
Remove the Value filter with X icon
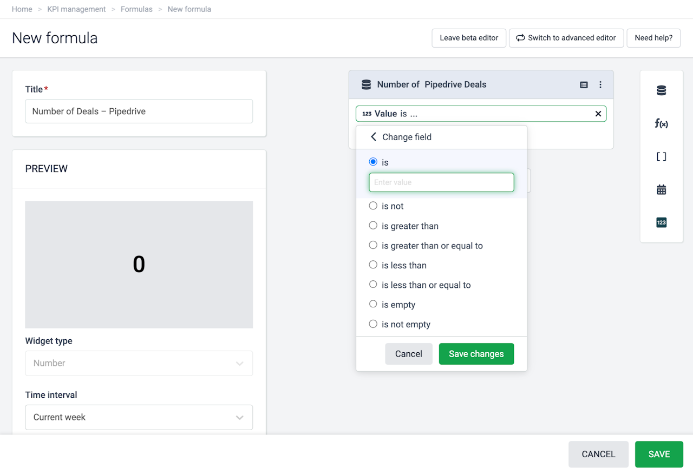pos(598,114)
